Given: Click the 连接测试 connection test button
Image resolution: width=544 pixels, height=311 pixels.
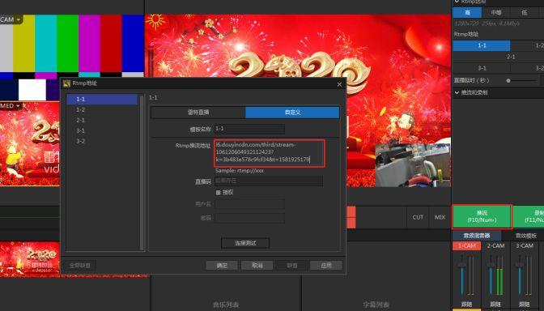Looking at the screenshot, I should (x=245, y=243).
